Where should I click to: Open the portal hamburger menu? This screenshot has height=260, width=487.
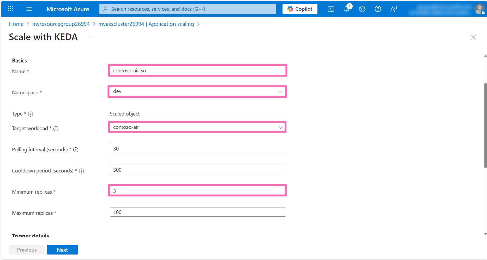29,9
